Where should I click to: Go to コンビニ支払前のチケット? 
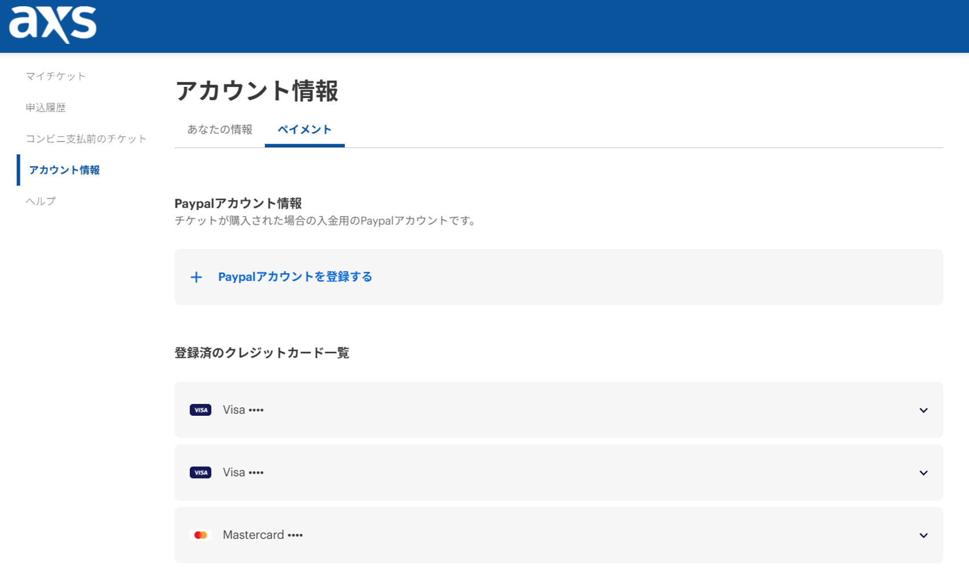pyautogui.click(x=86, y=139)
